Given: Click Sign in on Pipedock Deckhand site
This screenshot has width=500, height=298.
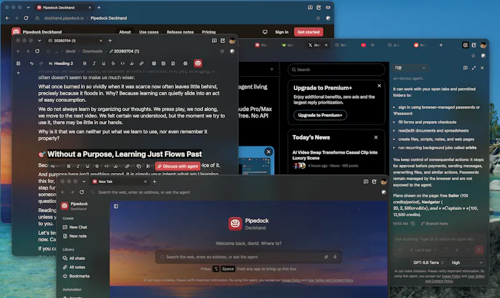Looking at the screenshot, I should [282, 32].
